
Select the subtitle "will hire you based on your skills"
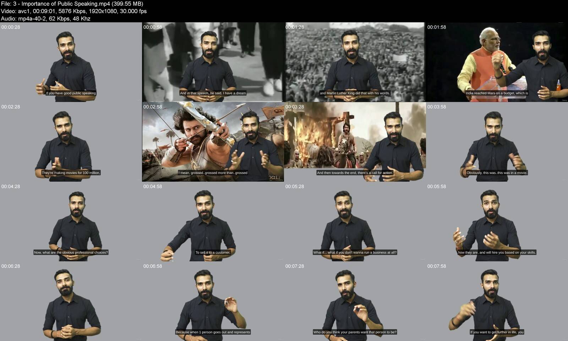click(x=497, y=252)
